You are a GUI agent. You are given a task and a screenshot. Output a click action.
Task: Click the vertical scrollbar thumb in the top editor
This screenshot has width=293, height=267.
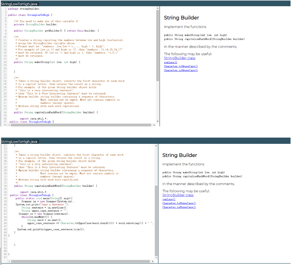pos(158,46)
